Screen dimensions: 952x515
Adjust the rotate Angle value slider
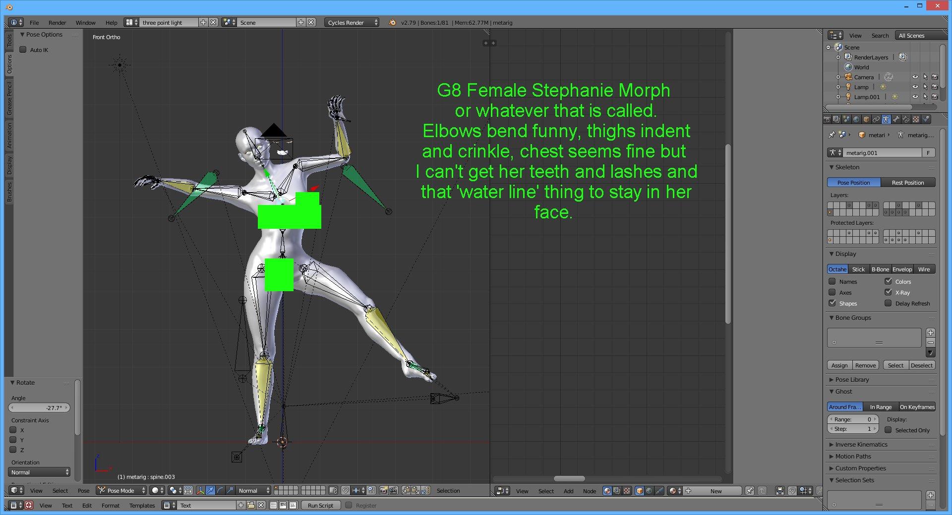click(x=39, y=408)
